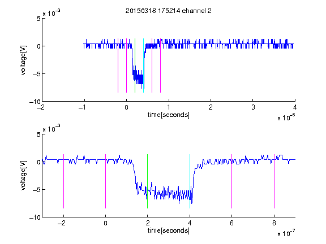Select magenta marker at 8 in bottom plot
326x244 pixels.
[274, 181]
